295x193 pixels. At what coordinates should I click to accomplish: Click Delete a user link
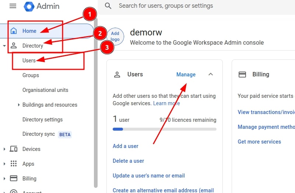coord(128,161)
